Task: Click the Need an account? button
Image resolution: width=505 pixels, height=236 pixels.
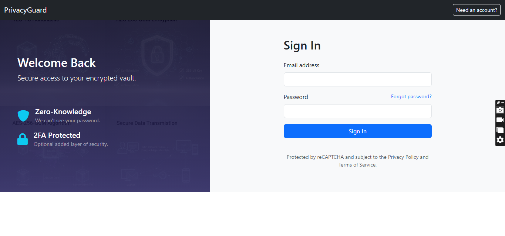Action: pyautogui.click(x=476, y=10)
